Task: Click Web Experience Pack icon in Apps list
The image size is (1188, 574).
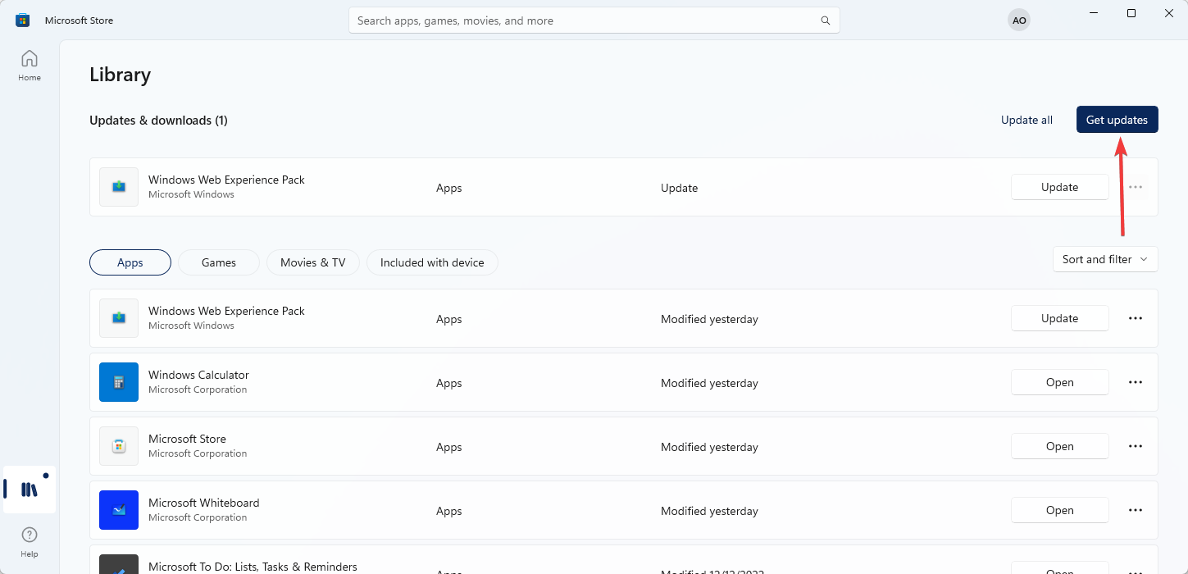Action: click(119, 318)
